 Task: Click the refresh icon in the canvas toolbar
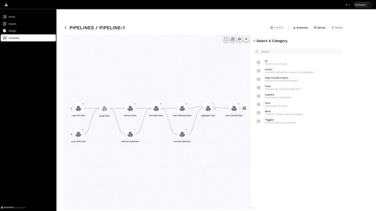click(239, 39)
